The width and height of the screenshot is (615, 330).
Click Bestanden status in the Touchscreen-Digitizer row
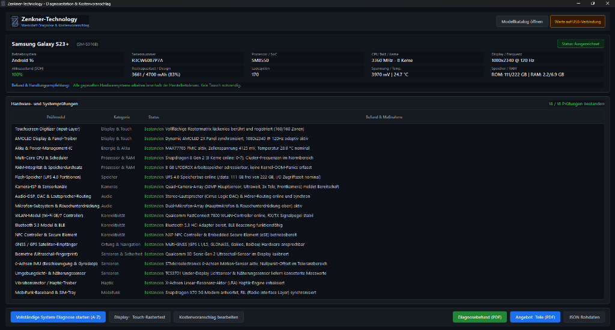pyautogui.click(x=154, y=129)
